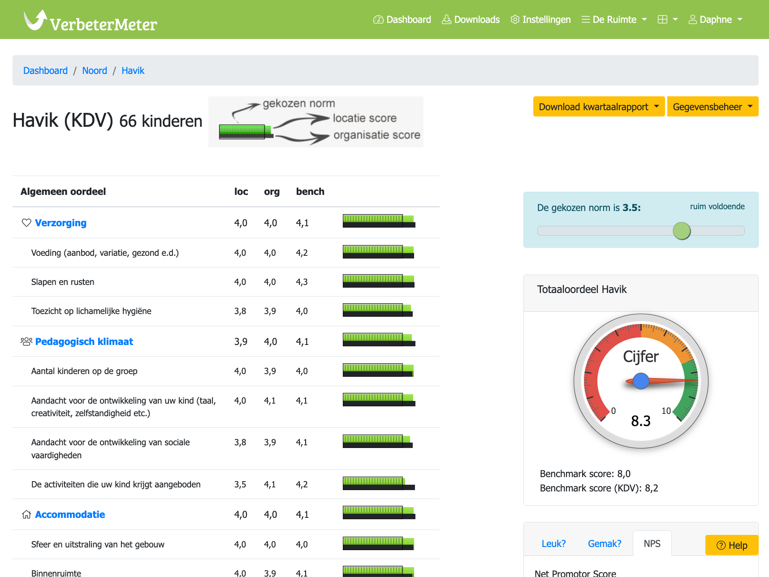This screenshot has height=577, width=769.
Task: Click the activiteiten row score bar
Action: (379, 483)
